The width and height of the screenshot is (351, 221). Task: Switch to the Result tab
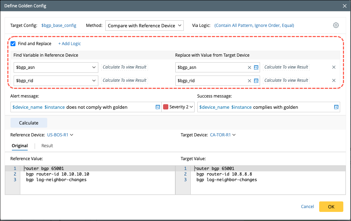pos(47,146)
